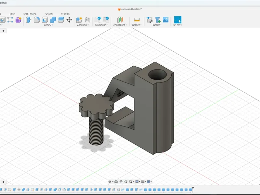This screenshot has height=195, width=260.
Task: Open the SELECT dropdown menu
Action: tap(178, 25)
